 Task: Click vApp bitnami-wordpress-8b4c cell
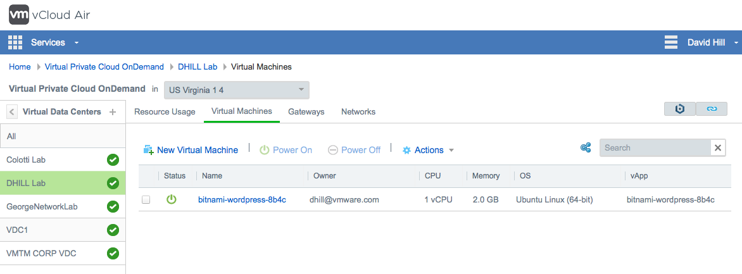(670, 200)
